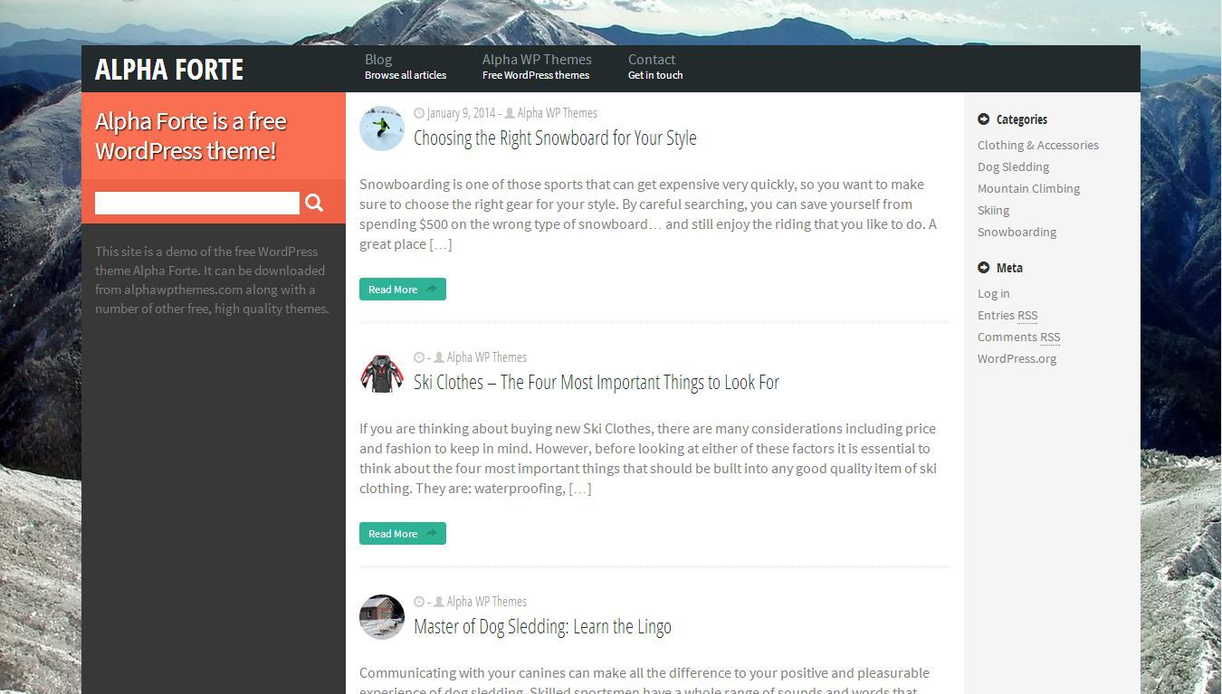This screenshot has height=694, width=1222.
Task: Click Read More under the Snowboard article
Action: click(403, 290)
